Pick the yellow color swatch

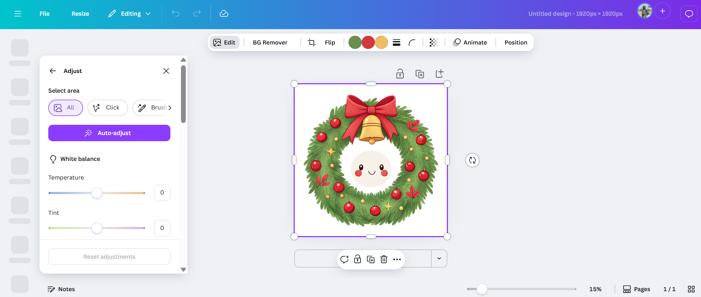(x=381, y=42)
